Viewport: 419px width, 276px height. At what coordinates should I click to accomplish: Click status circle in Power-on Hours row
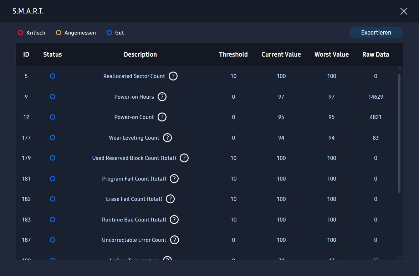(x=53, y=97)
